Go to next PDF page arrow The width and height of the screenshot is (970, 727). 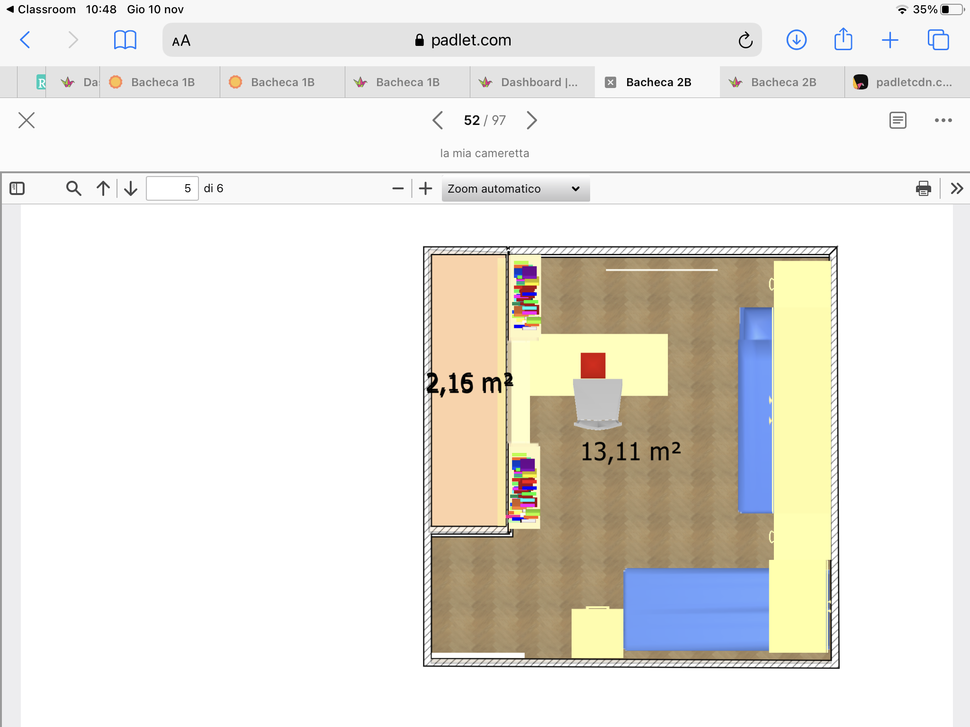(131, 188)
